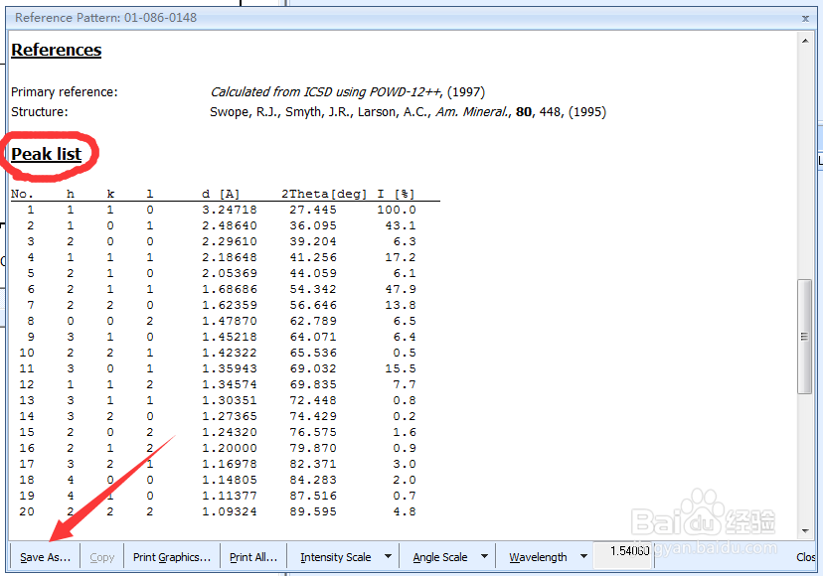Screen dimensions: 823x576
Task: Click the Swope, R.J. structure citation
Action: 408,112
